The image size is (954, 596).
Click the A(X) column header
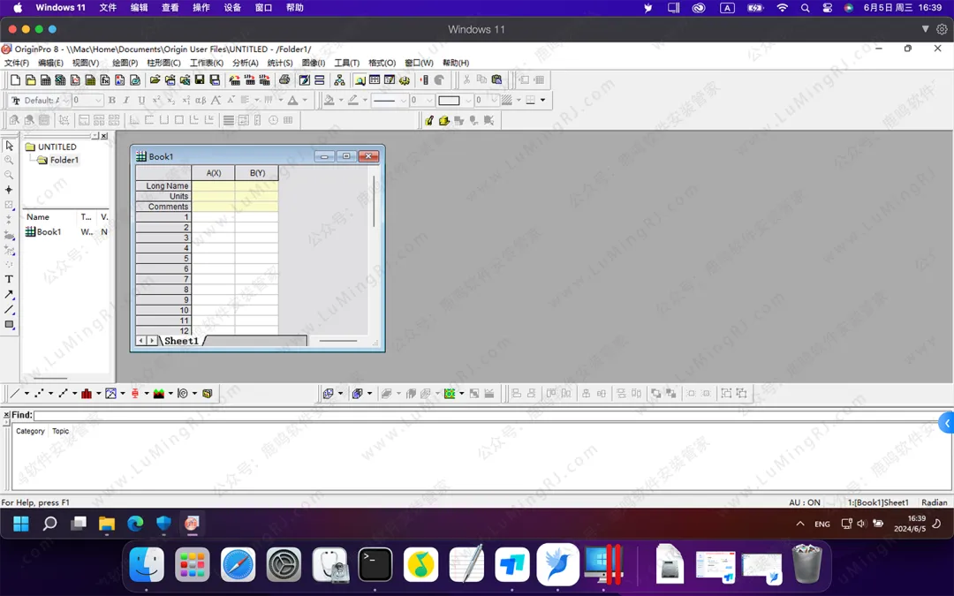(213, 173)
